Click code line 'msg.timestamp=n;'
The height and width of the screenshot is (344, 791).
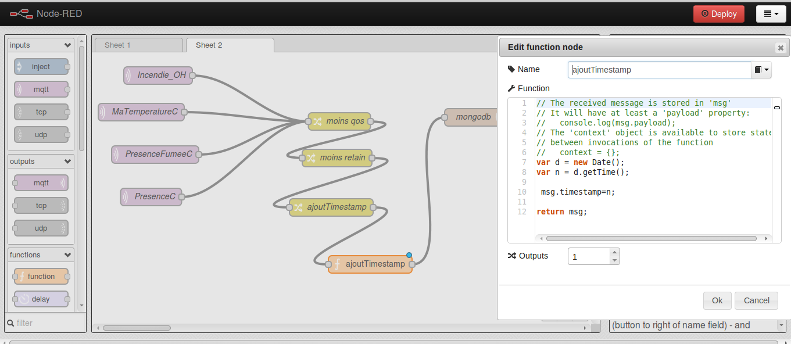click(578, 192)
